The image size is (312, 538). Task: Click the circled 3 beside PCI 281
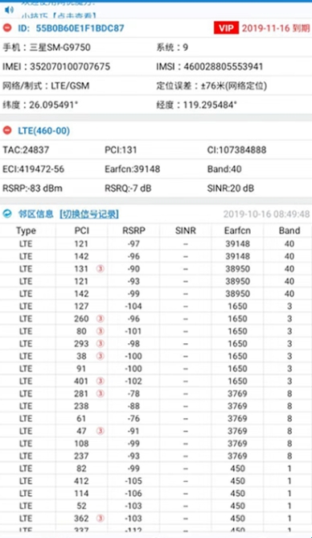[x=100, y=394]
